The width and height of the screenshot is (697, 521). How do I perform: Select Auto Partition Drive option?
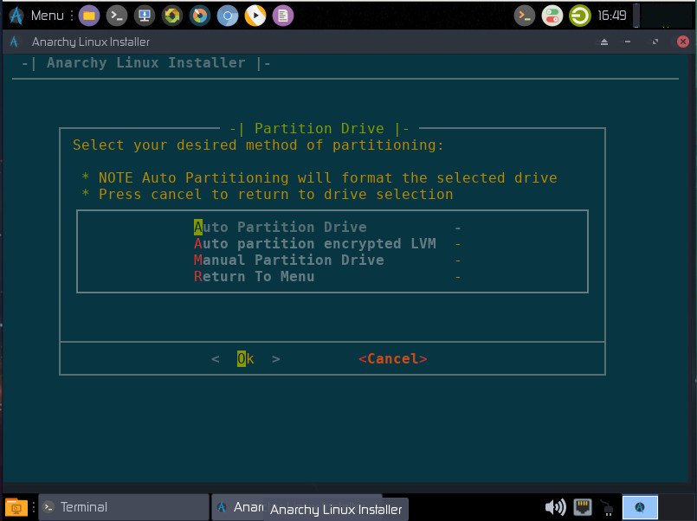click(280, 227)
